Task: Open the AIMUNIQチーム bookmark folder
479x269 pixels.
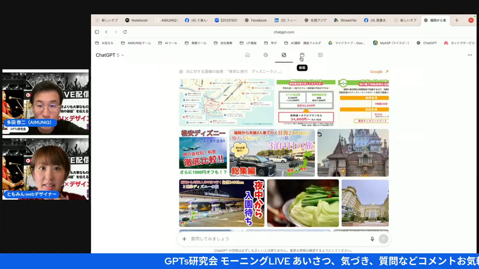Action: click(136, 43)
